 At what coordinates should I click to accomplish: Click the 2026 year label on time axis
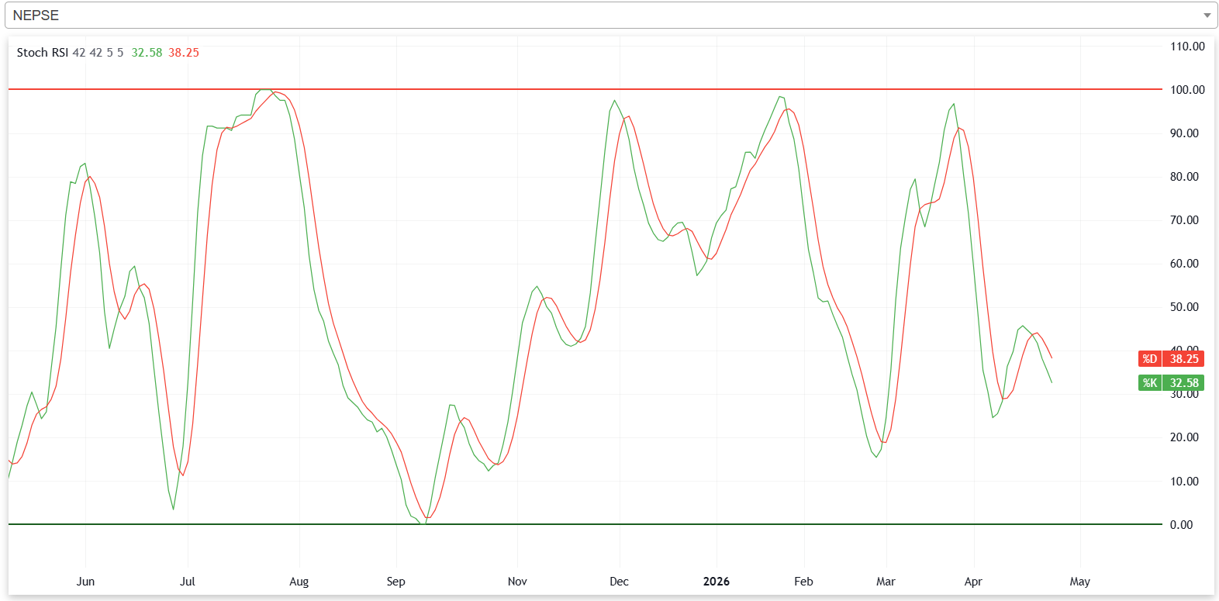click(x=716, y=582)
